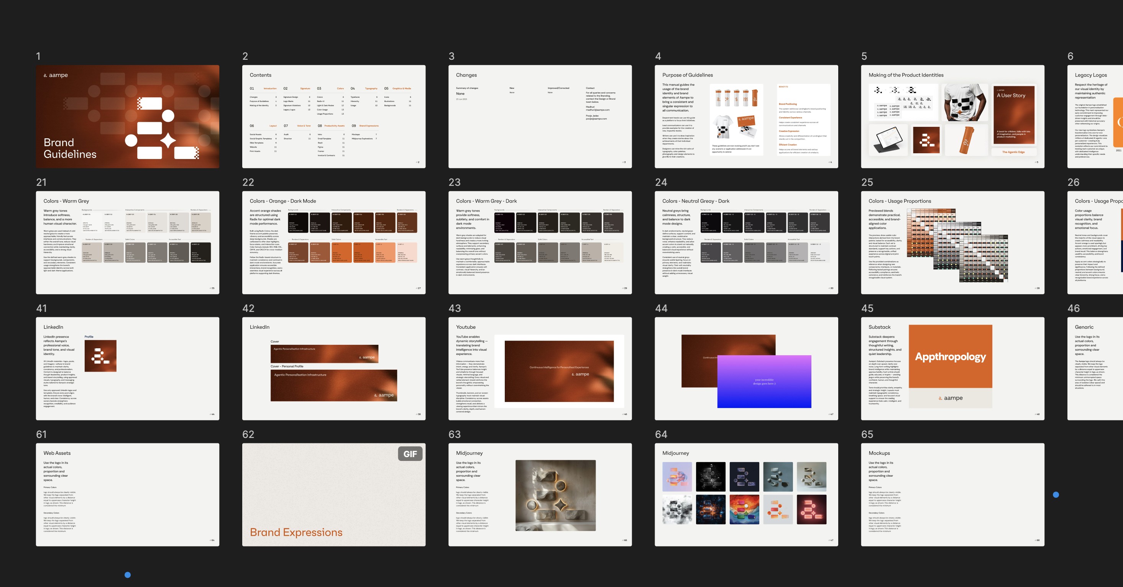Click the Brand Expressions title text
The image size is (1123, 587).
[296, 532]
